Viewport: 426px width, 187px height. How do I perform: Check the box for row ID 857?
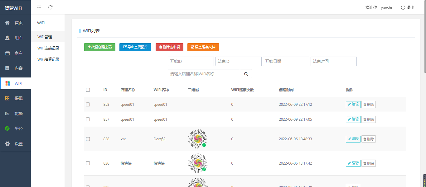tap(88, 119)
